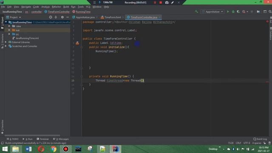Click TimeFormController breadcrumb

57,11
